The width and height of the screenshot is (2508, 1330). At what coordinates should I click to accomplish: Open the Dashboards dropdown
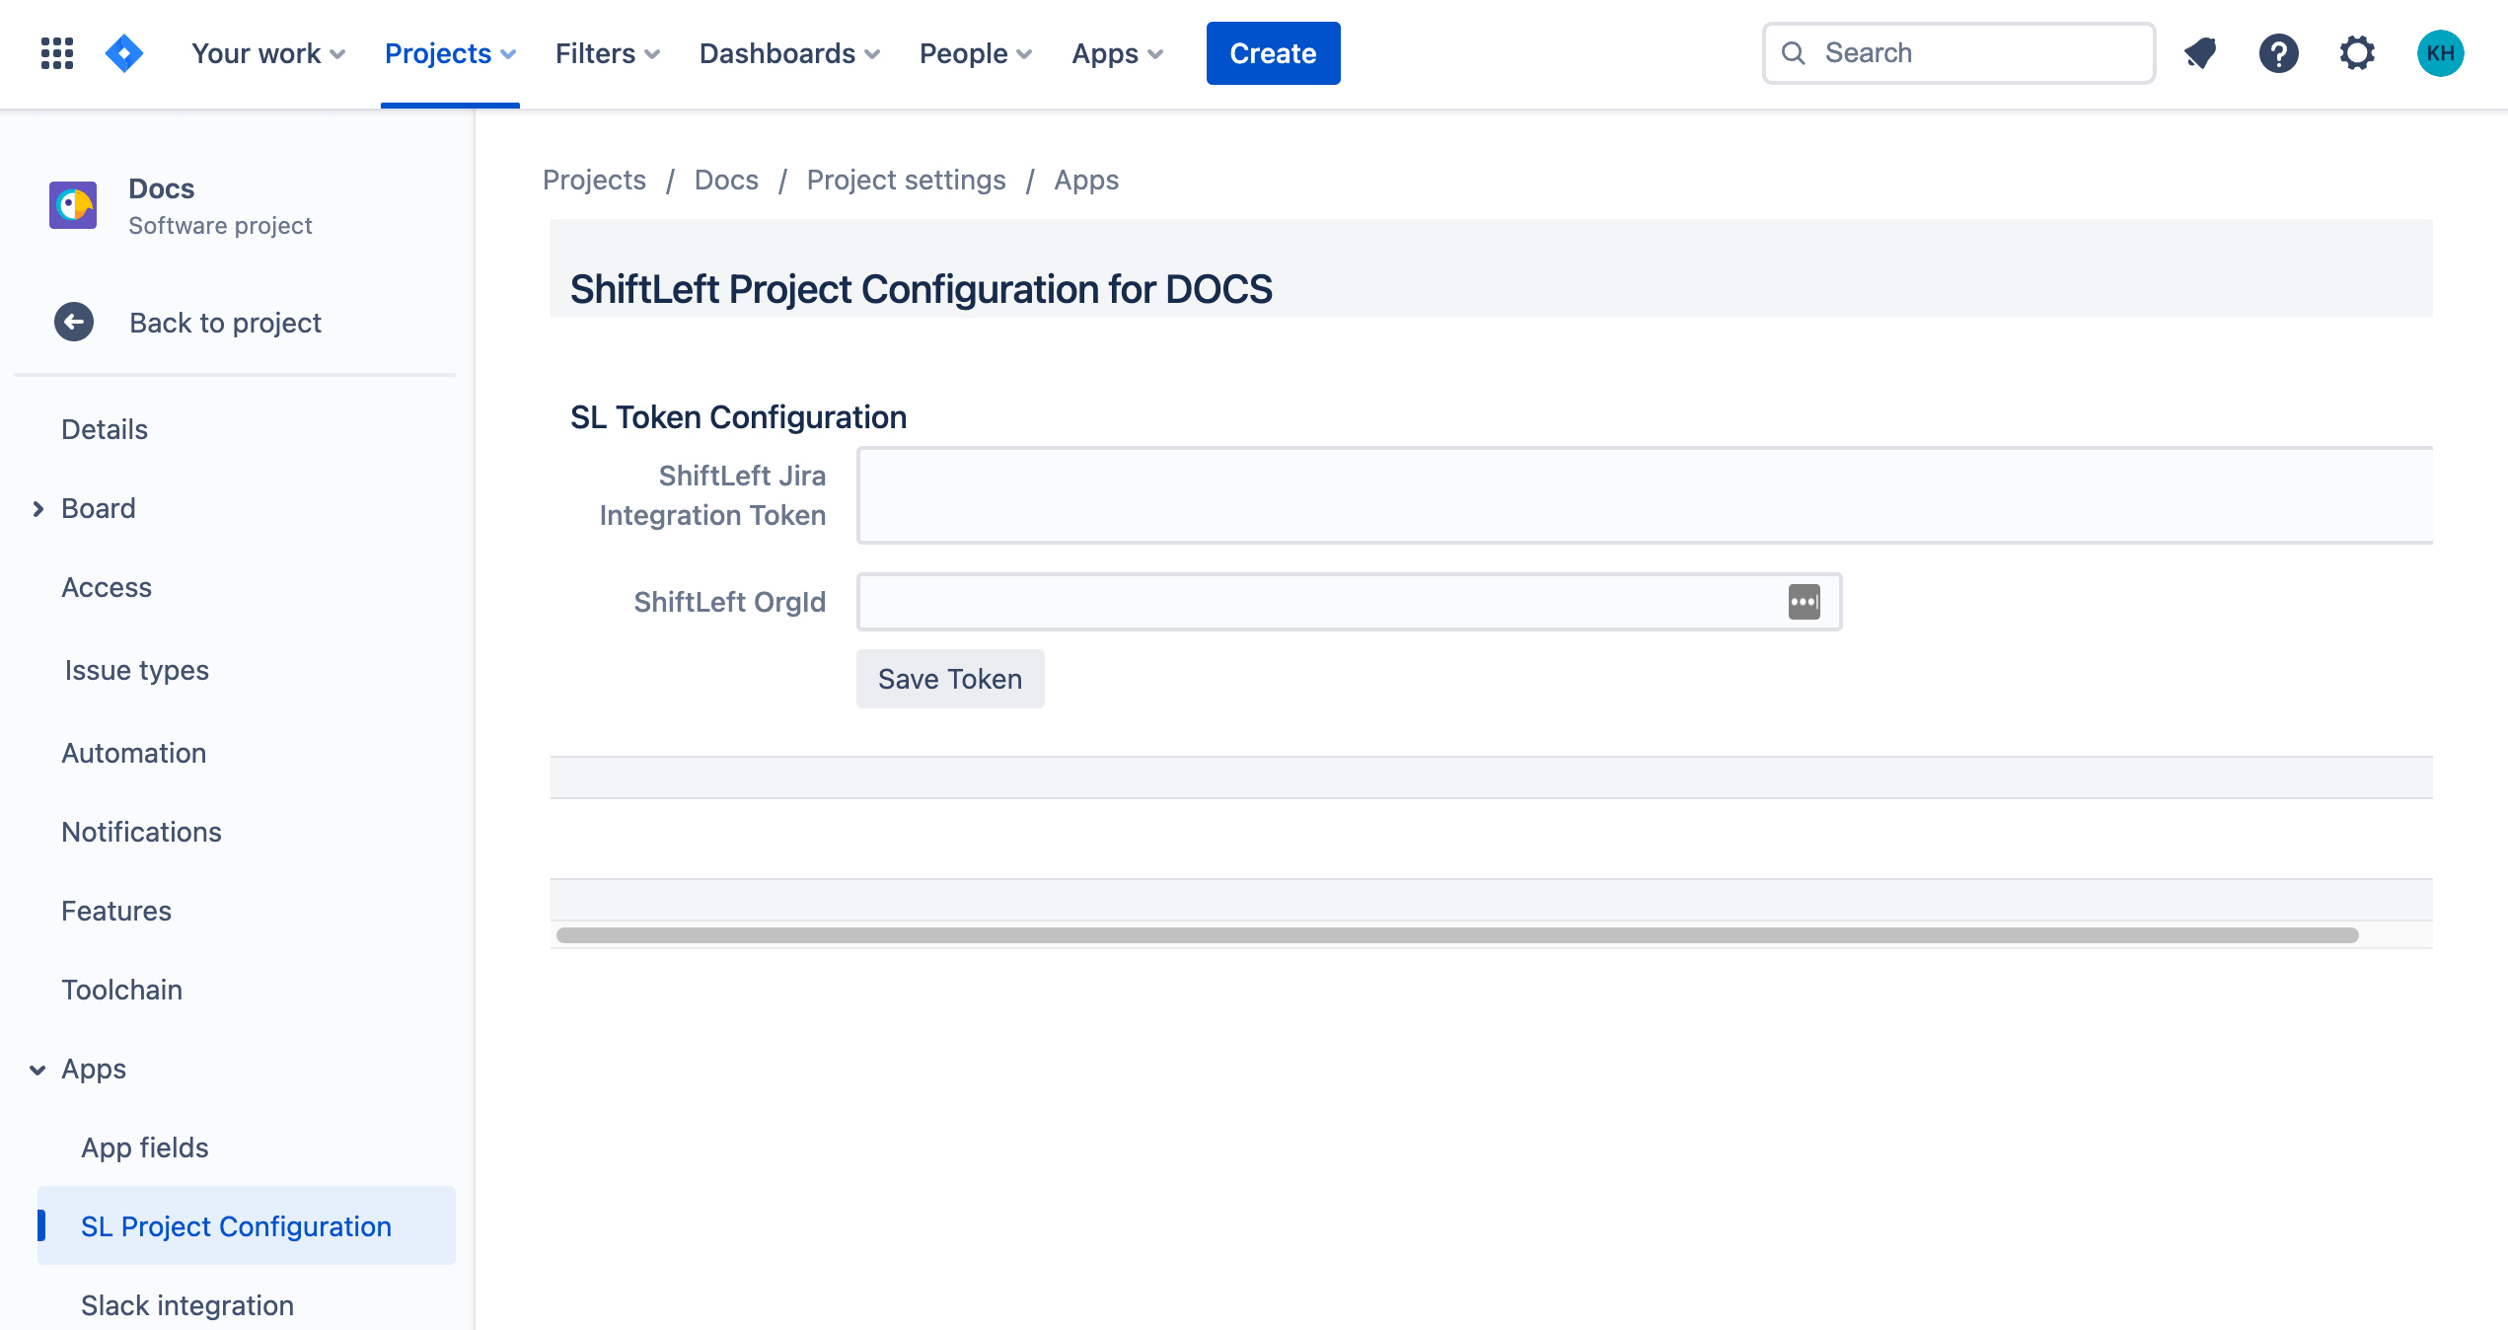point(789,53)
